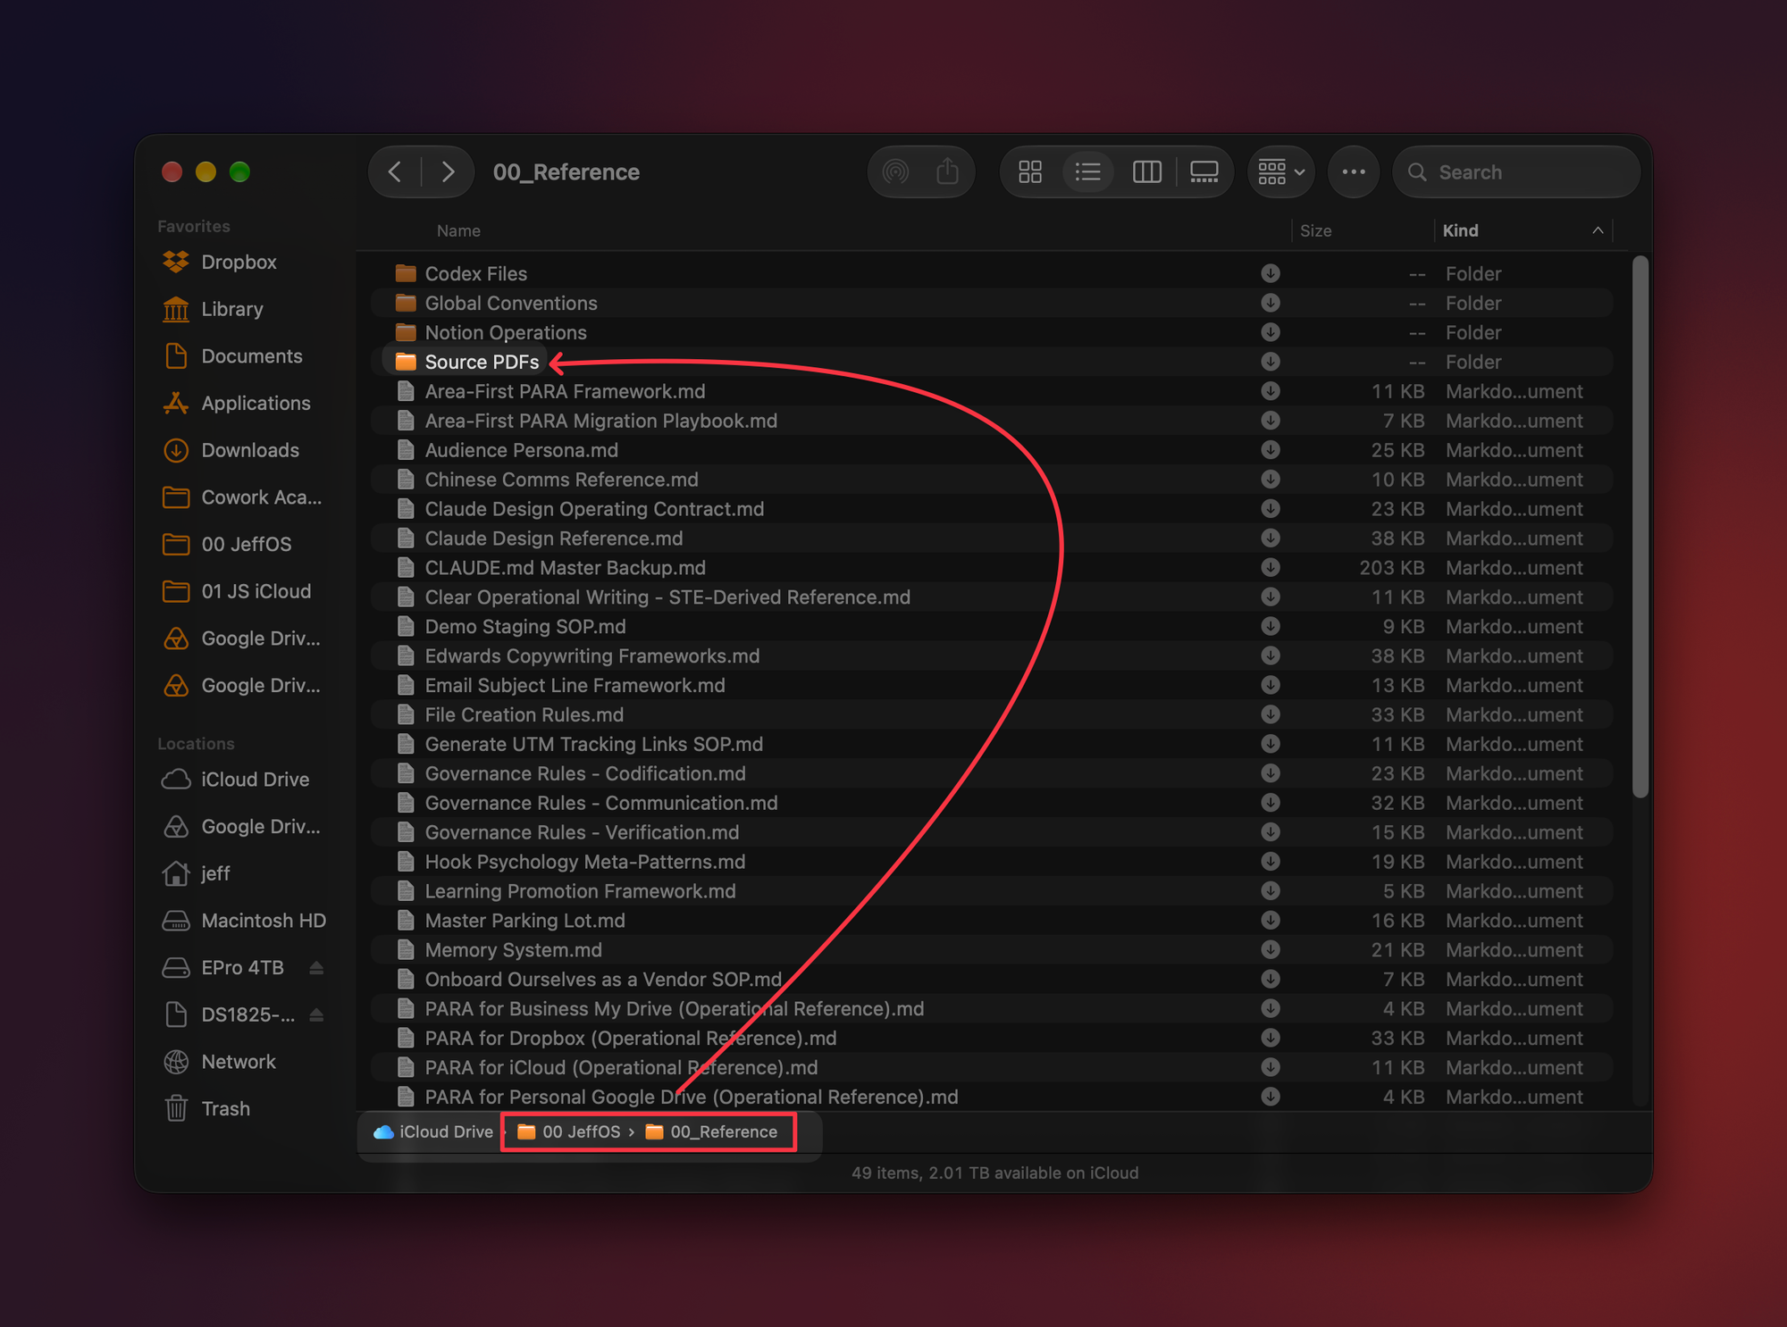Click the Share toolbar icon
This screenshot has height=1327, width=1787.
coord(947,171)
